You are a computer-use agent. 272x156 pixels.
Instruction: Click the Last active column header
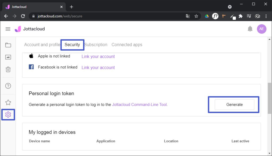coord(240,141)
